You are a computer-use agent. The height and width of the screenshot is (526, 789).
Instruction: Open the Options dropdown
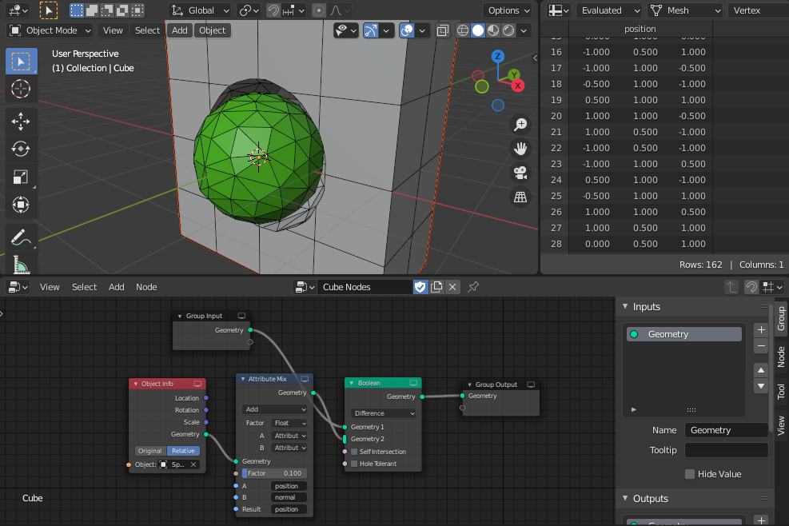[508, 10]
